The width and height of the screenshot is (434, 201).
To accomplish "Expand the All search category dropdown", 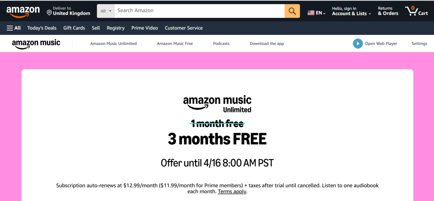I will [x=106, y=11].
